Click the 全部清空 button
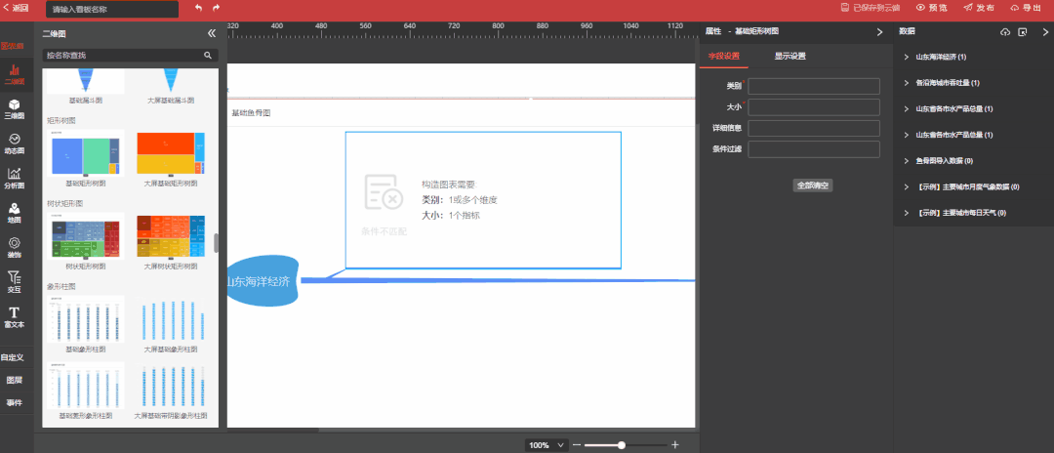The image size is (1054, 453). [x=812, y=185]
